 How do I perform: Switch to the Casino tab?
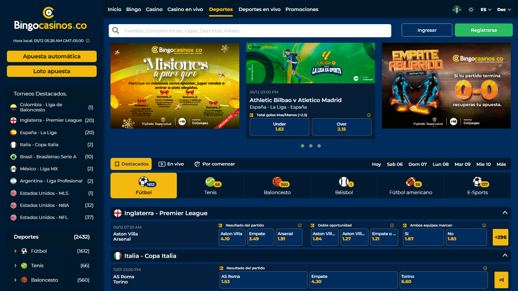(154, 9)
